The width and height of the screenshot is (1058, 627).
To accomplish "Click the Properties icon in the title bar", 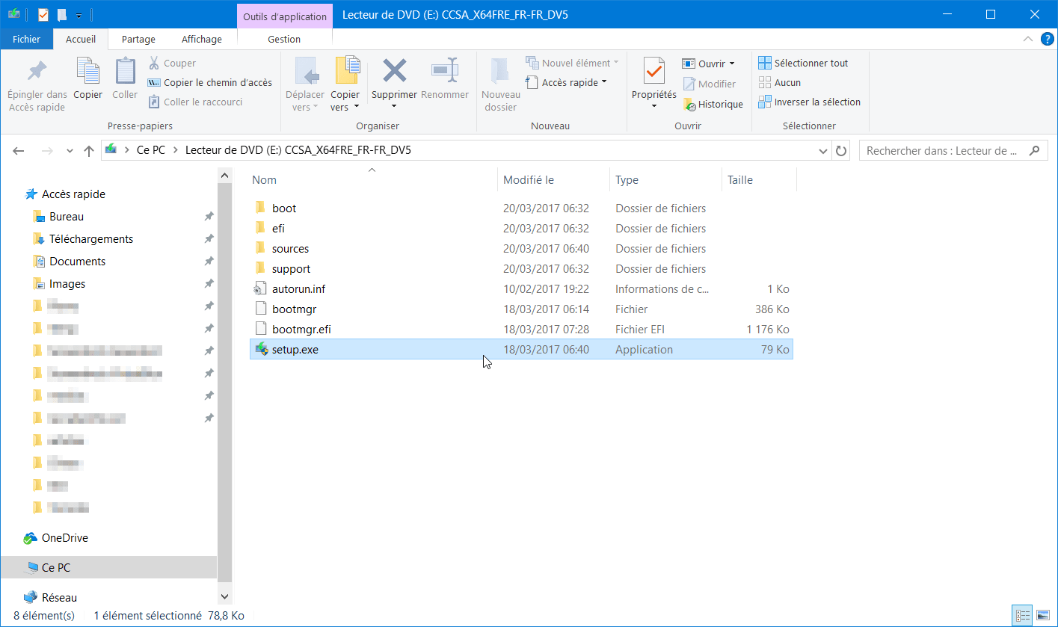I will pos(43,14).
